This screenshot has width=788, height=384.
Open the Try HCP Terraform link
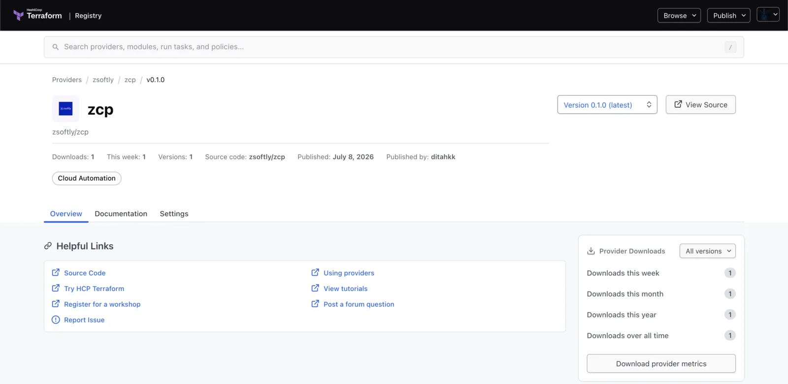(x=94, y=288)
